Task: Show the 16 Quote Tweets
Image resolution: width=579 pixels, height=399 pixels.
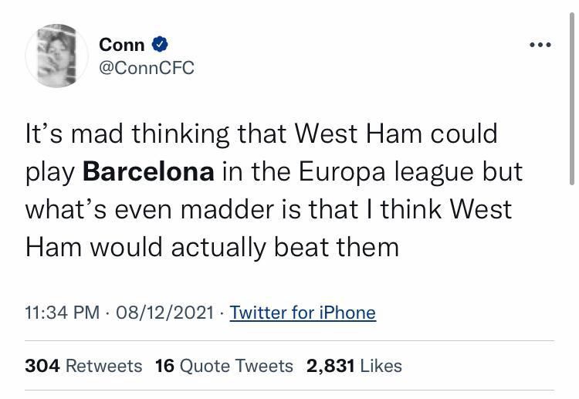Action: (224, 365)
